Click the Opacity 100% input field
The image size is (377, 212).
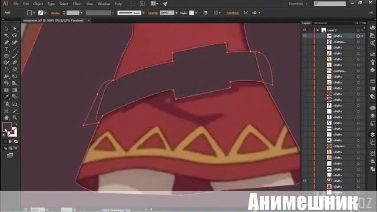pyautogui.click(x=167, y=13)
